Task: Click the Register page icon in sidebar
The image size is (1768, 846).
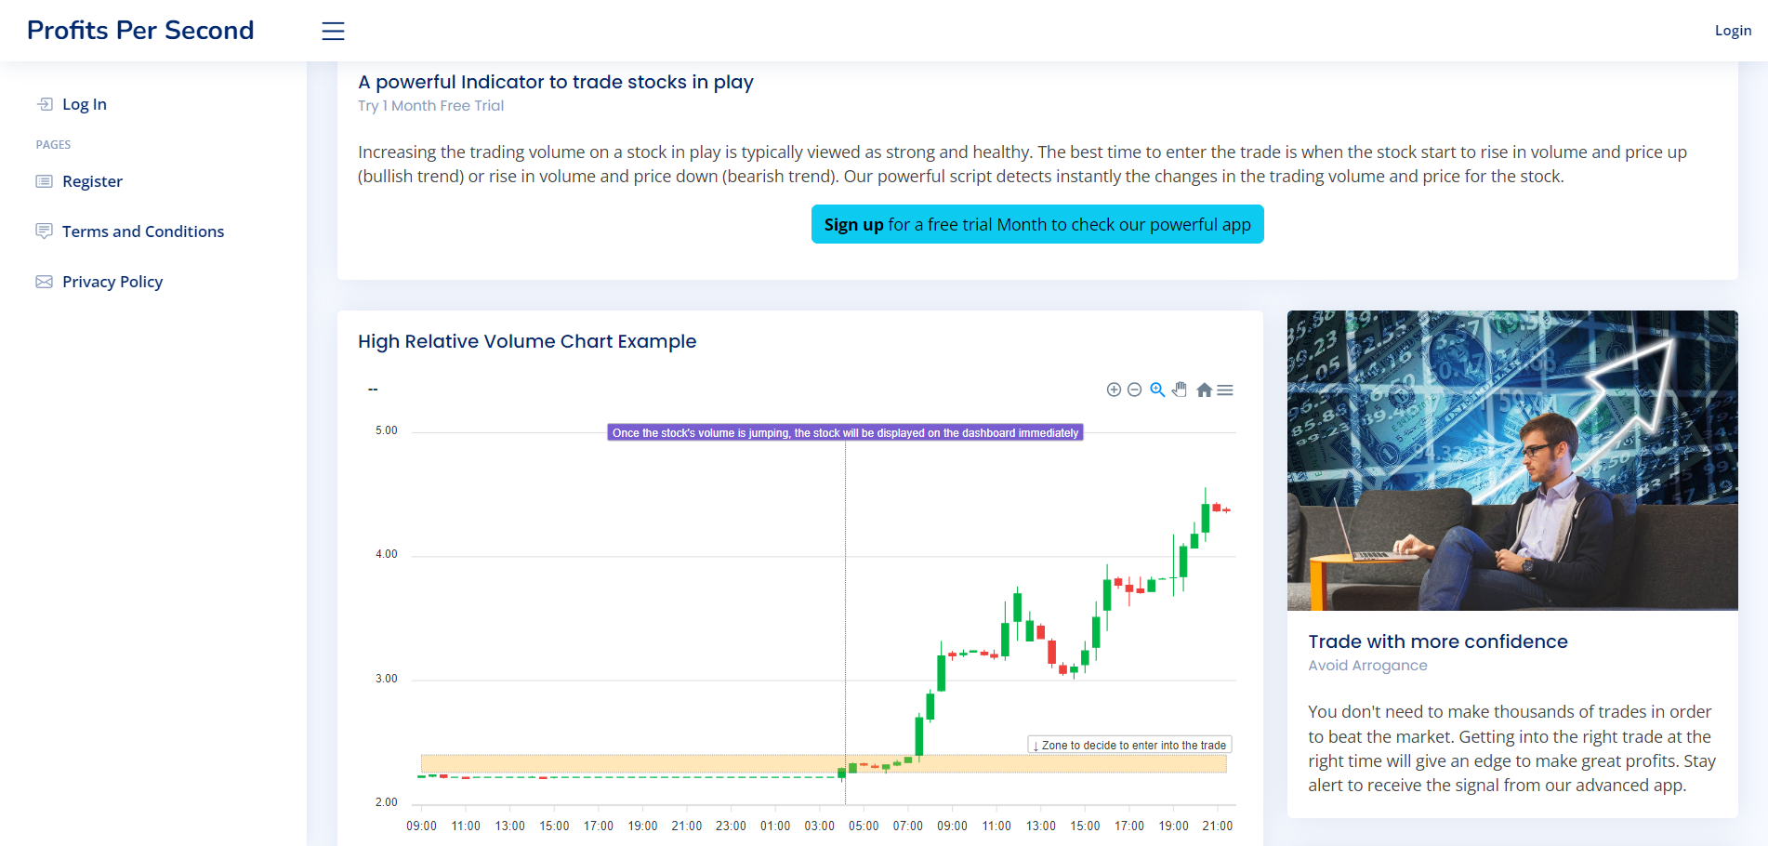Action: click(x=44, y=181)
